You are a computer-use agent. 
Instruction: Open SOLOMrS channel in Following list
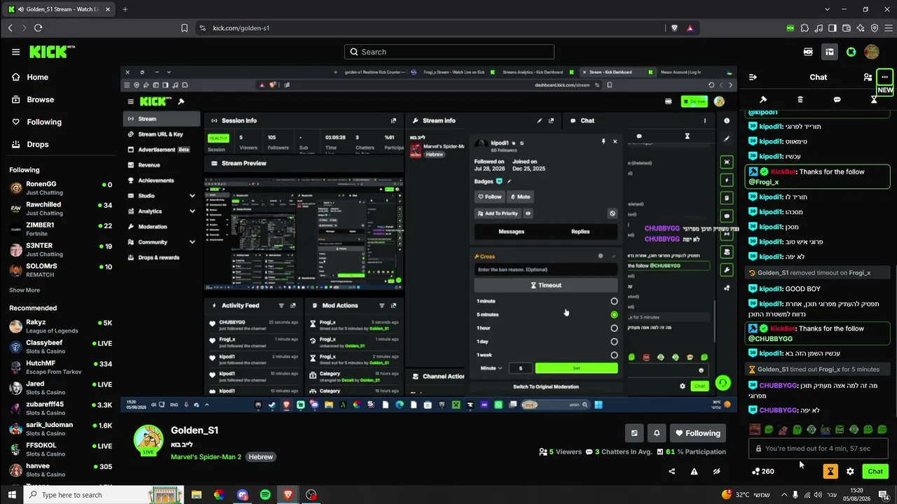tap(60, 270)
